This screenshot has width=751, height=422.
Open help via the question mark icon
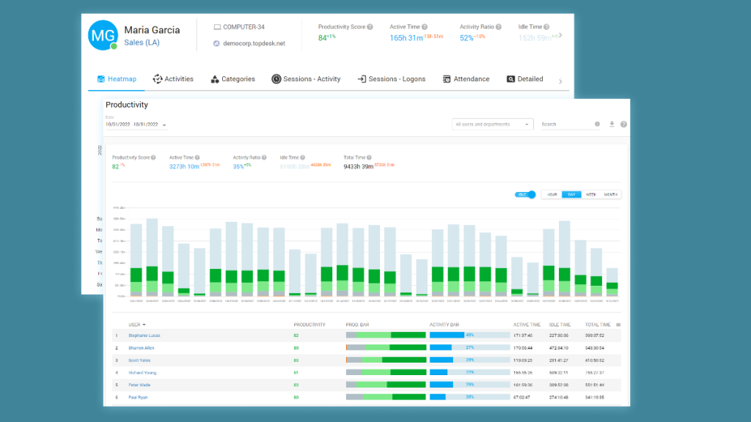(623, 124)
